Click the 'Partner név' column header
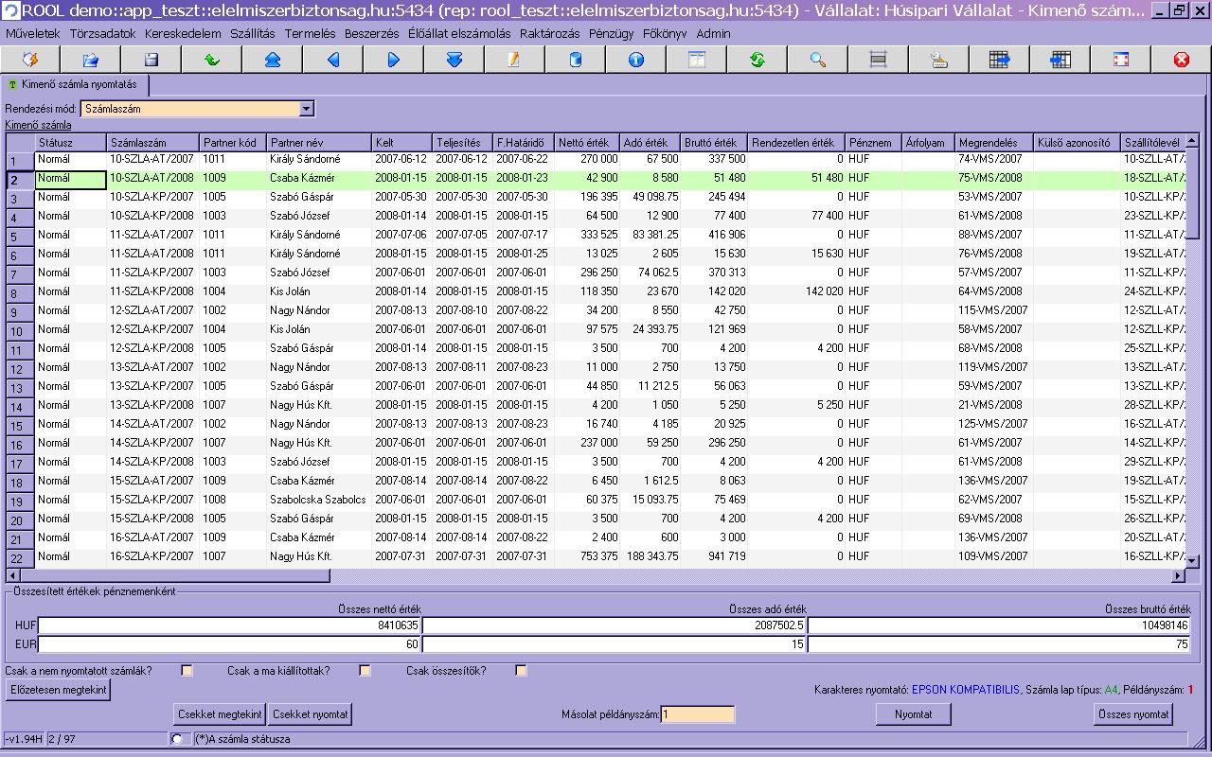The image size is (1212, 757). 319,143
